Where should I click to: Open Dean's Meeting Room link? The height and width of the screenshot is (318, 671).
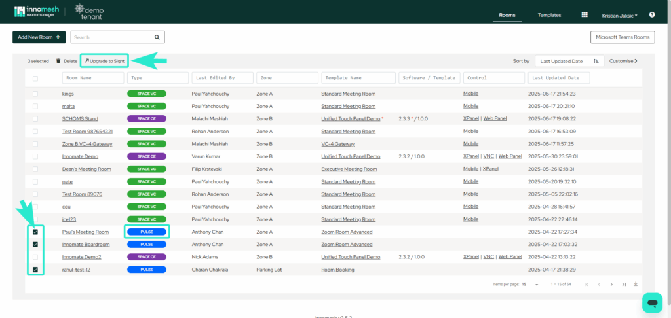click(x=86, y=169)
